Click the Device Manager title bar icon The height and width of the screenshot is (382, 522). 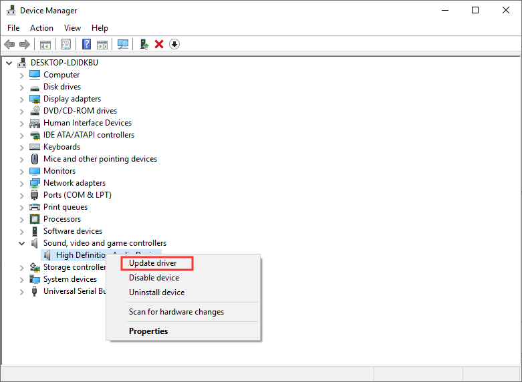tap(11, 10)
